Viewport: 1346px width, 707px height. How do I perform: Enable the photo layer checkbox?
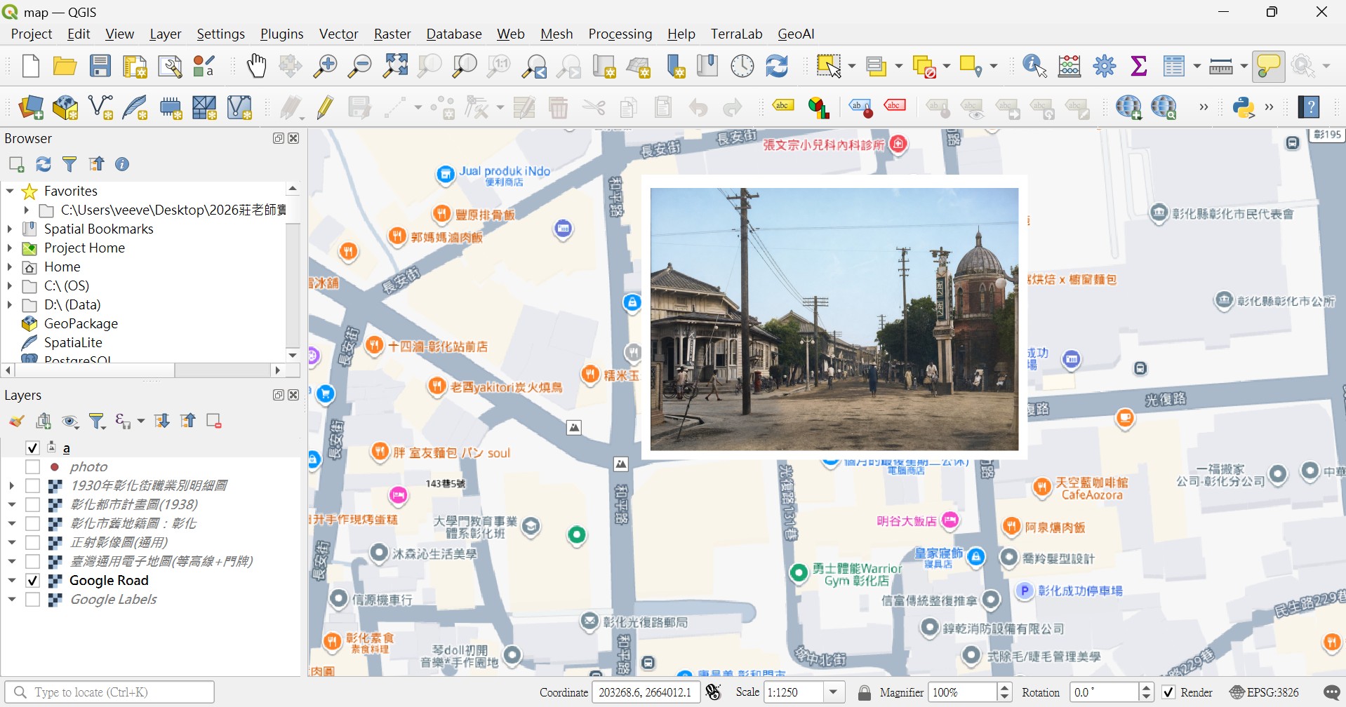(32, 466)
